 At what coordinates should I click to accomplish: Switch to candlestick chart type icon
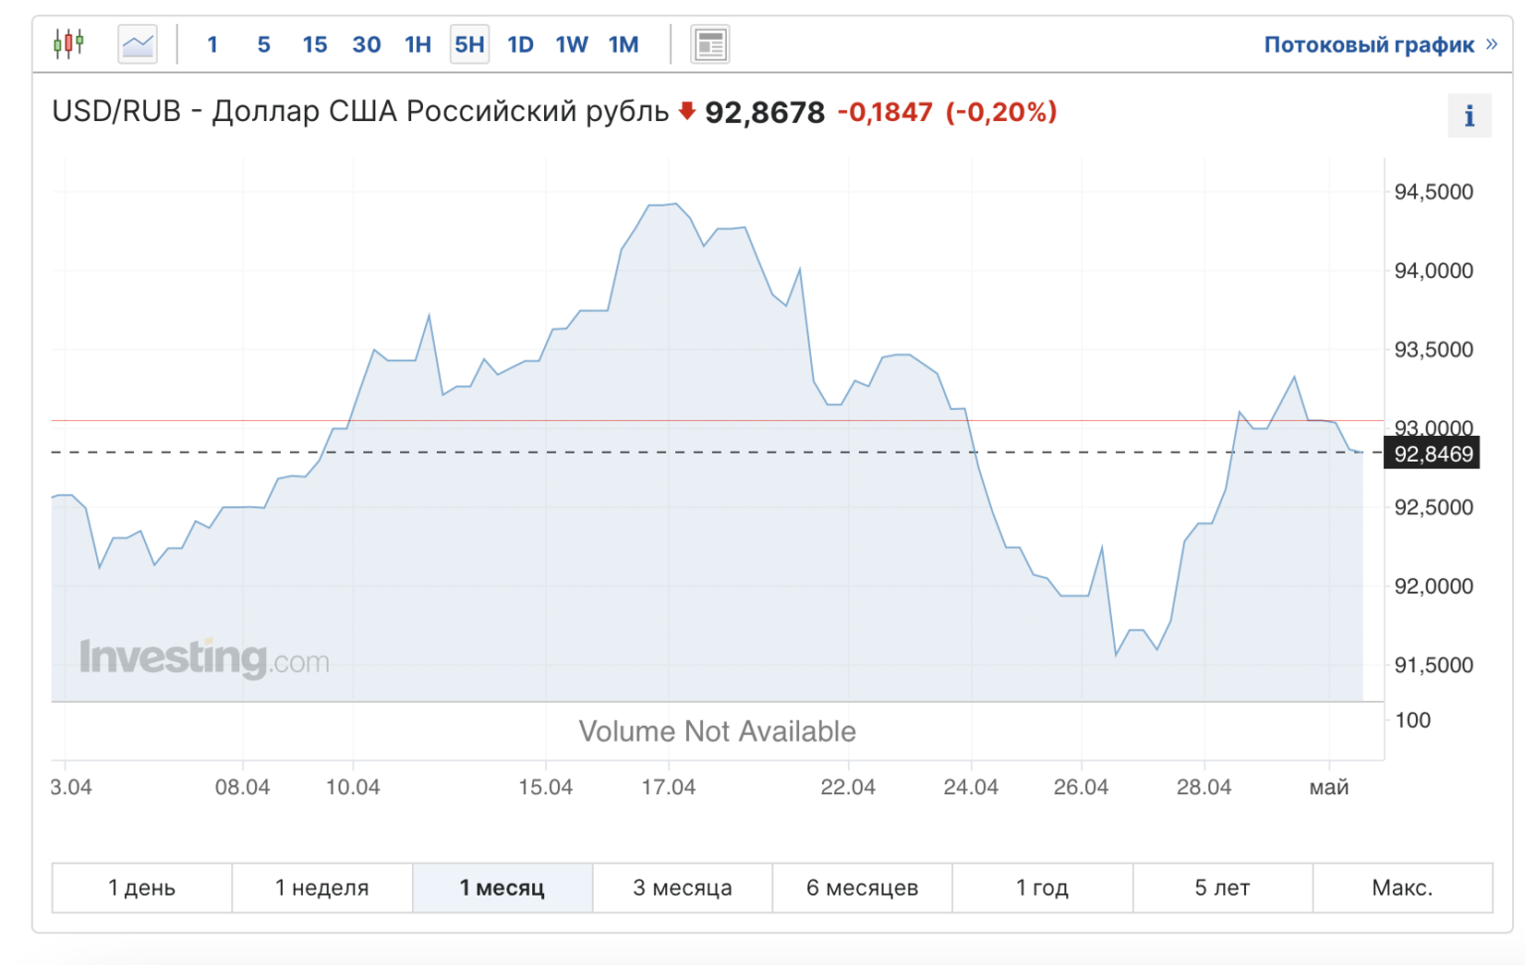(69, 45)
